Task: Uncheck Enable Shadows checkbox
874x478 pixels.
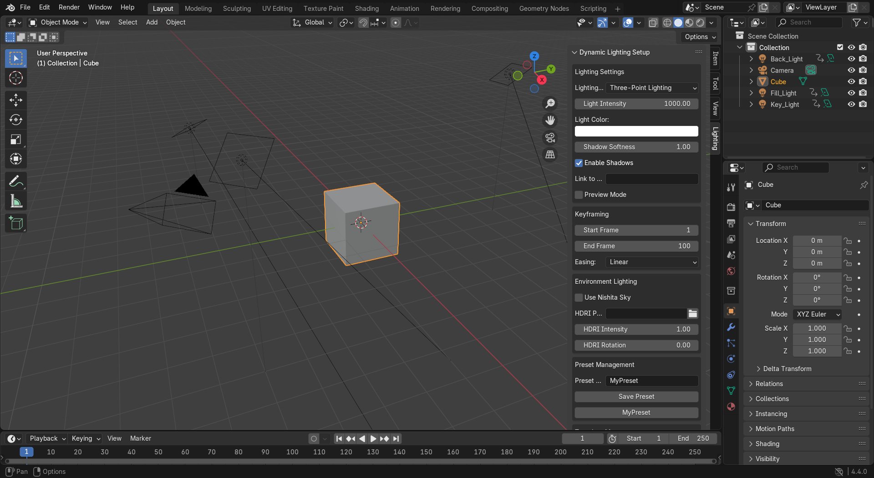Action: click(579, 163)
